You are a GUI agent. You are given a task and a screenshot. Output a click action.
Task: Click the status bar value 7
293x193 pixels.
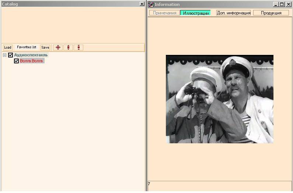tap(149, 184)
